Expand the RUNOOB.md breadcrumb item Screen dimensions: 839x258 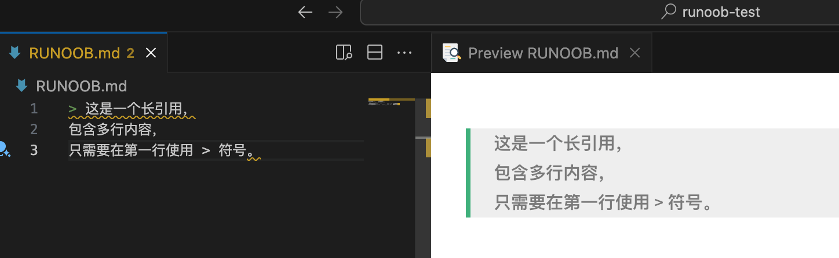point(81,86)
